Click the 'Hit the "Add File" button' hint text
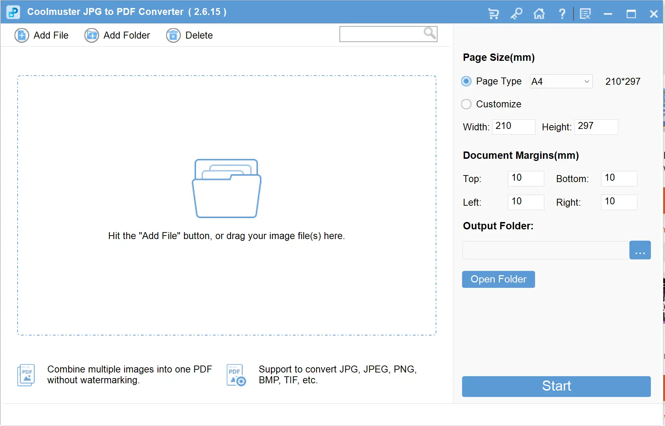The height and width of the screenshot is (426, 665). [226, 236]
